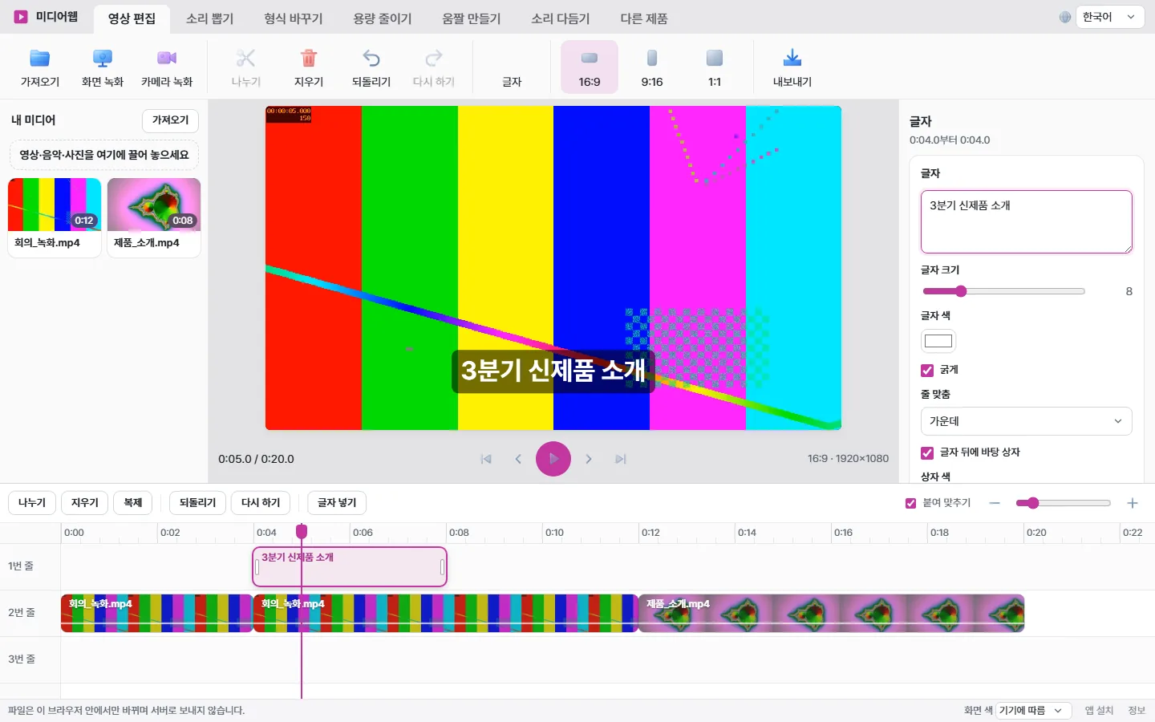This screenshot has height=722, width=1155.
Task: Click the 글자 넣기 button above timeline
Action: point(337,503)
